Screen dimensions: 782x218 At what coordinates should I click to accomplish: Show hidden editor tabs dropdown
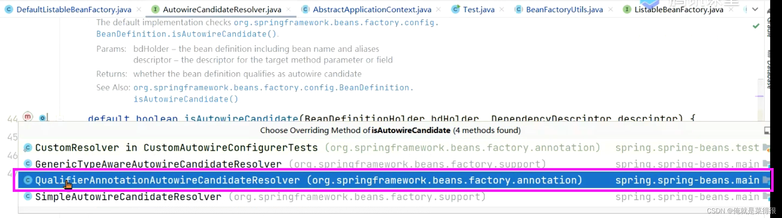pos(755,9)
